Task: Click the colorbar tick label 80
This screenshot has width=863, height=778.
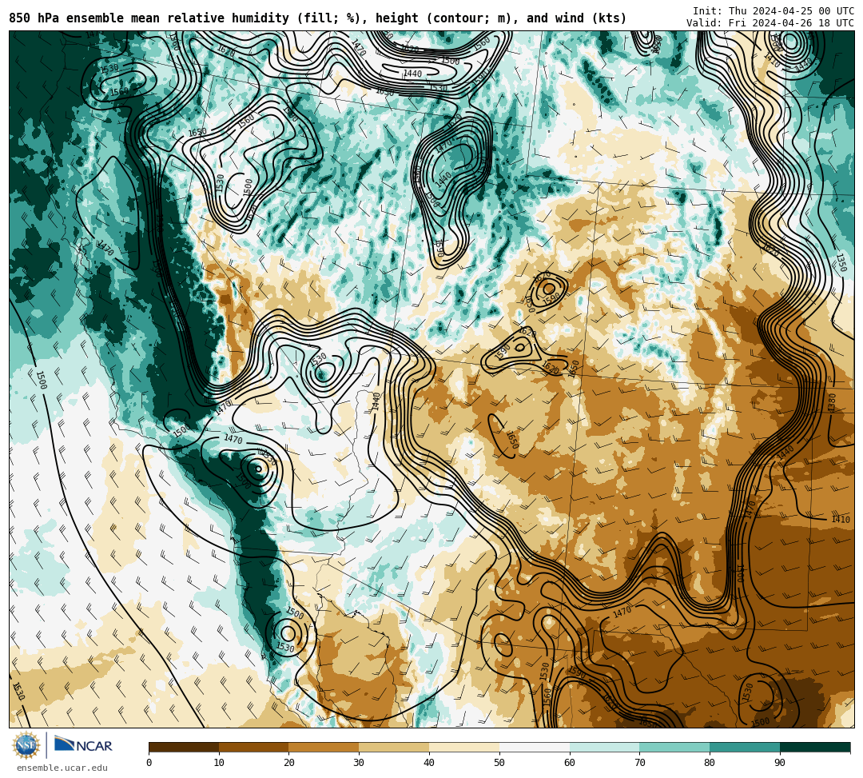Action: coord(710,763)
